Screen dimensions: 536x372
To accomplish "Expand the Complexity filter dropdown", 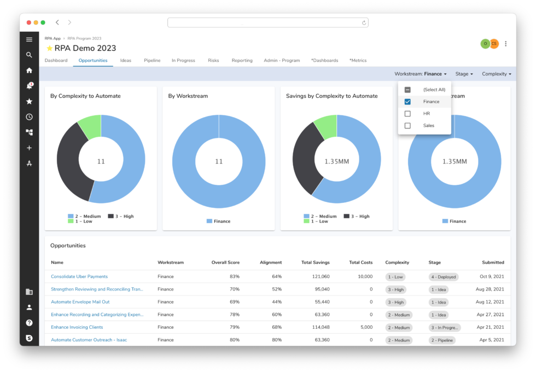I will 496,74.
